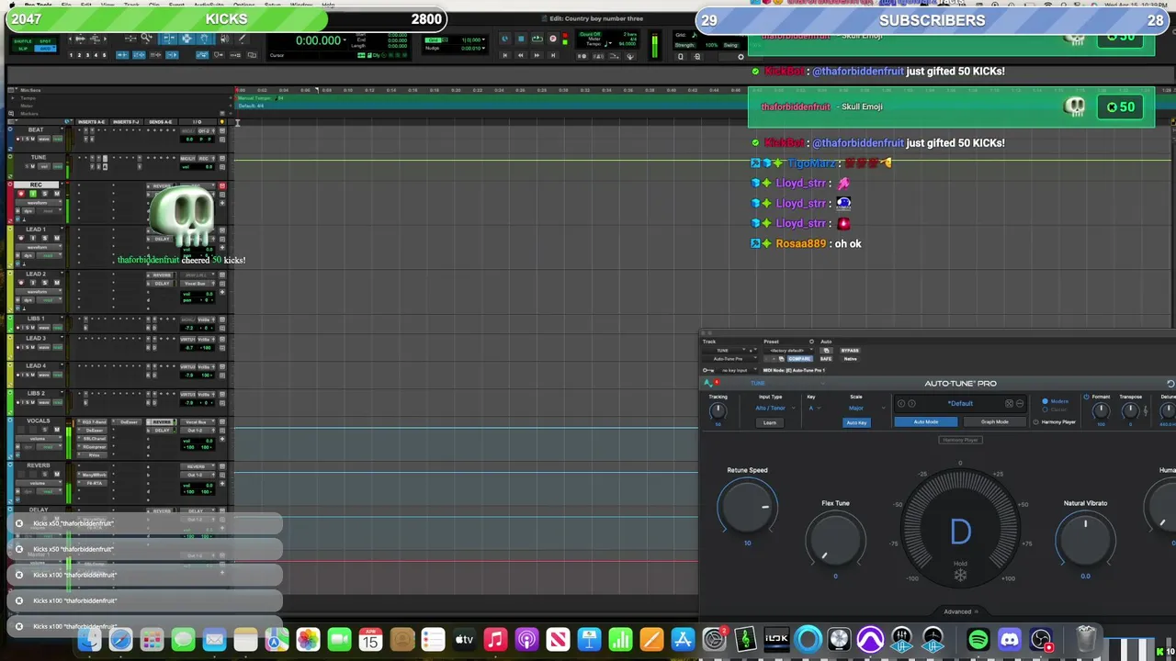Open the SSLChannel insert on VOCALS
Image resolution: width=1176 pixels, height=661 pixels.
(92, 439)
